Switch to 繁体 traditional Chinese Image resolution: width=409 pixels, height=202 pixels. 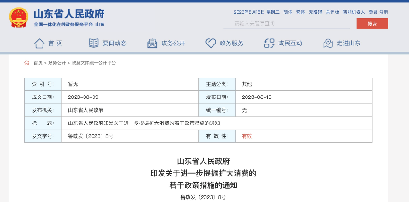(x=300, y=12)
